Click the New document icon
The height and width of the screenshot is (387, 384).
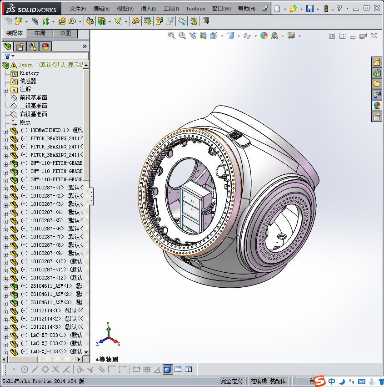click(x=277, y=9)
